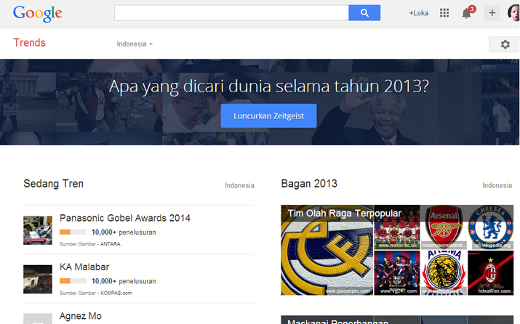Open Panasonic Gobel Awards 2014 trend
This screenshot has width=520, height=324.
click(124, 218)
